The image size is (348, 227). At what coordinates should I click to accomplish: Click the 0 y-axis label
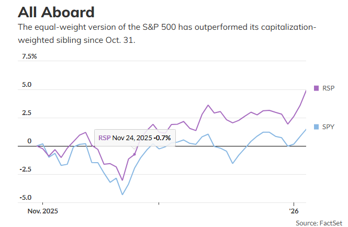(29, 141)
